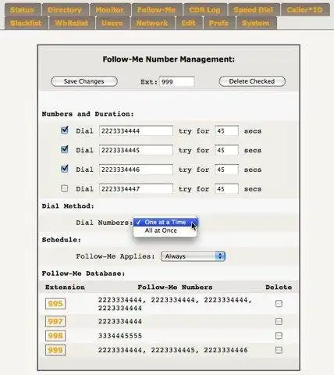This screenshot has width=334, height=375.
Task: Check Delete box for extension 999
Action: point(279,350)
